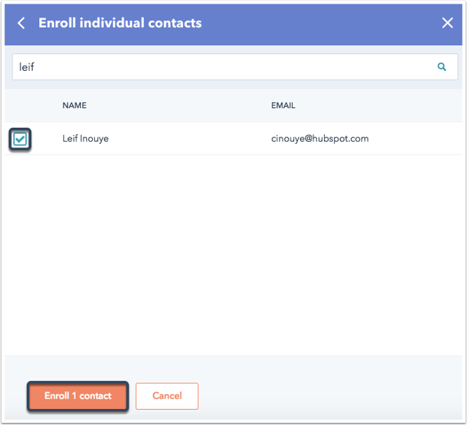This screenshot has width=467, height=425.
Task: Uncheck the Leif Inouye checkbox
Action: pos(20,139)
